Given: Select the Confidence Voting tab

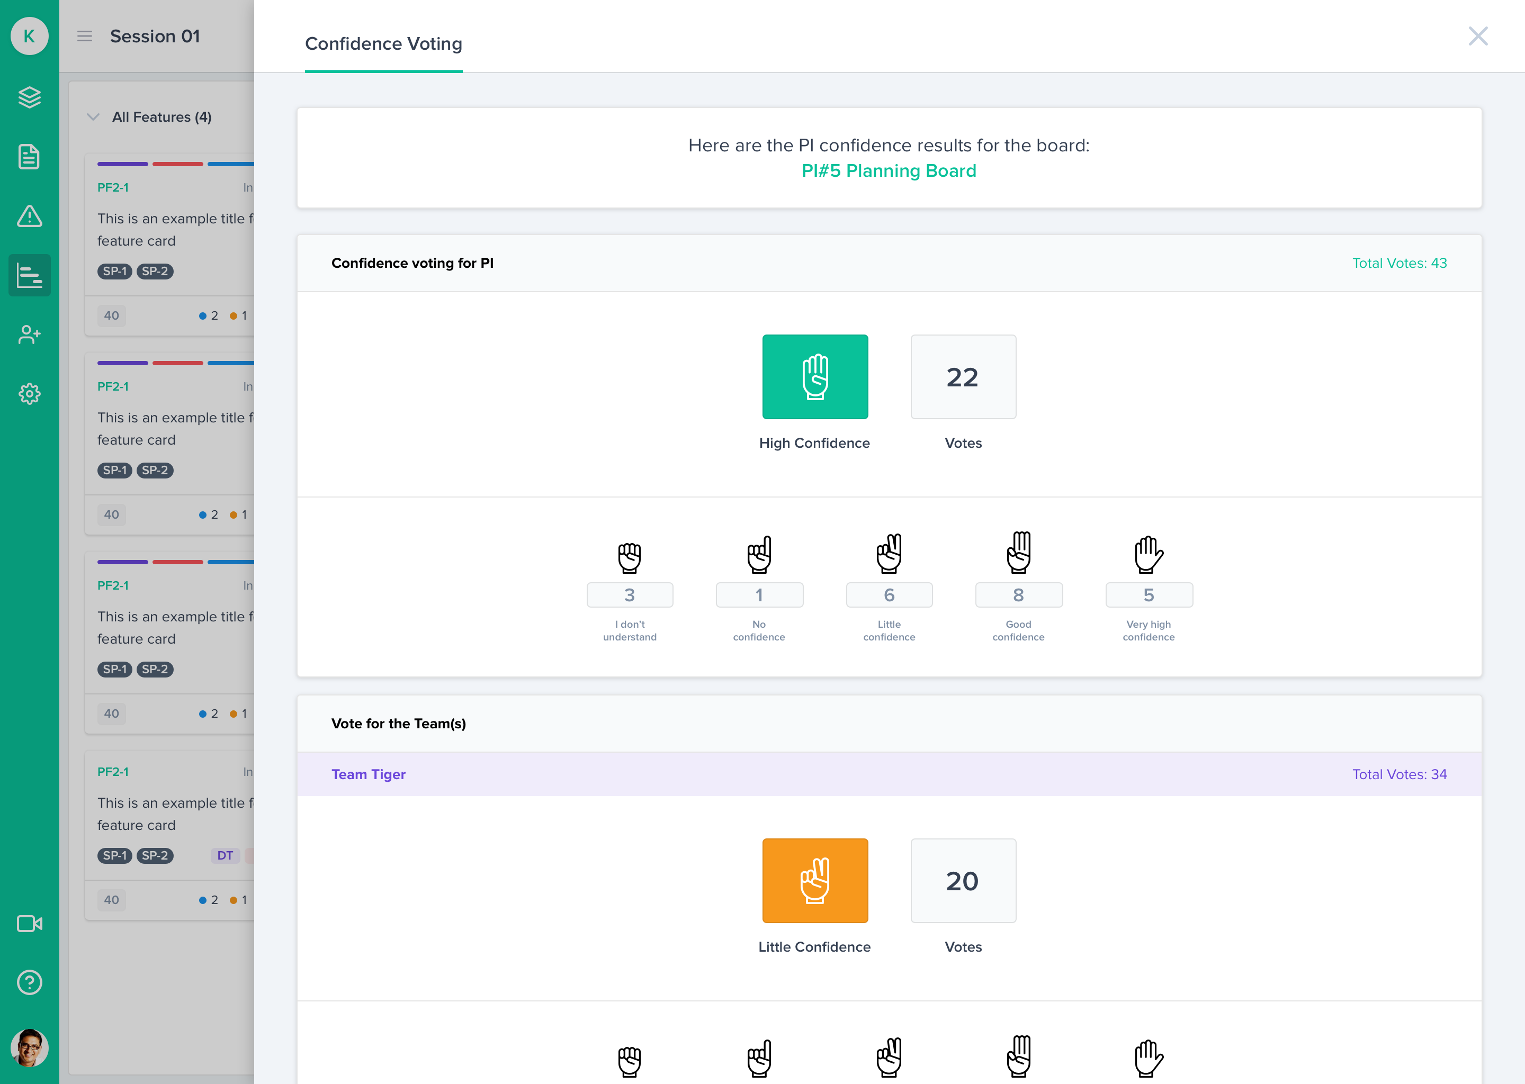Looking at the screenshot, I should click(x=383, y=44).
